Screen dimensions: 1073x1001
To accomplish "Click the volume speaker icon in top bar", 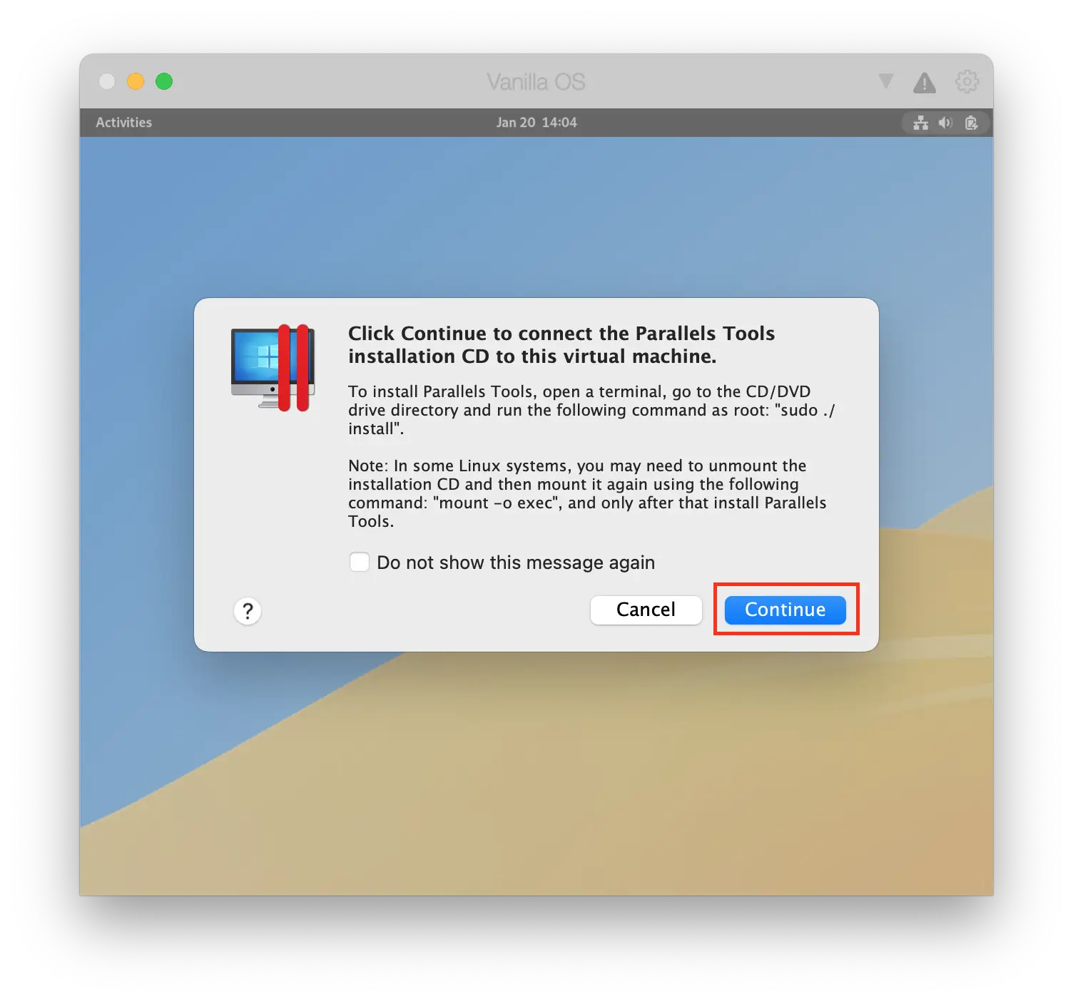I will click(945, 123).
